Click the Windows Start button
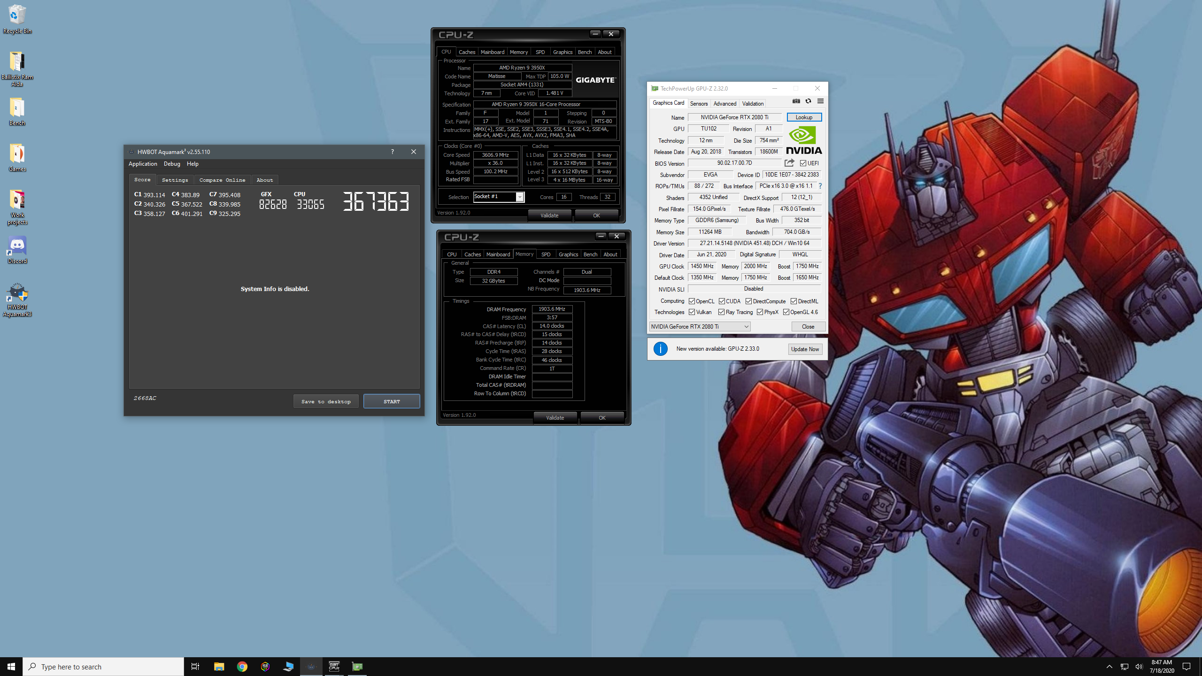This screenshot has height=676, width=1202. click(11, 667)
